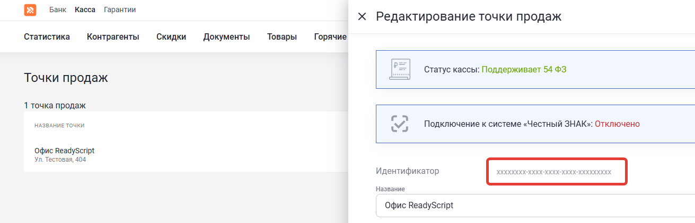Viewport: 695px width, 223px height.
Task: Click the Редактирование точки продаж title
Action: [469, 16]
